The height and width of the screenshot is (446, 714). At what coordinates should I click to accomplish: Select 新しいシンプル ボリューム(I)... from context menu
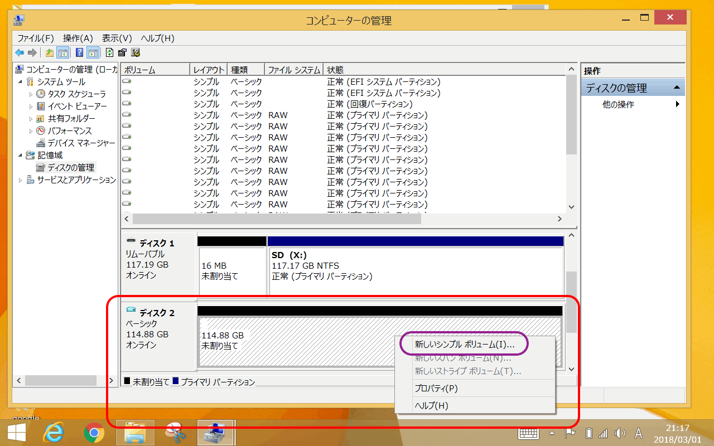(x=464, y=344)
